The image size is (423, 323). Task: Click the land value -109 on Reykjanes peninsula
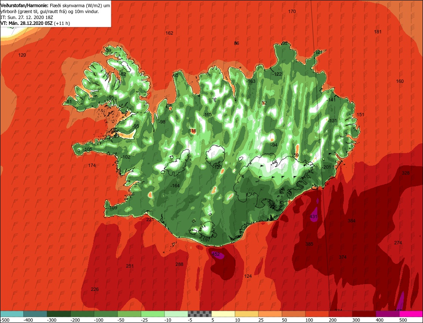coord(113,208)
